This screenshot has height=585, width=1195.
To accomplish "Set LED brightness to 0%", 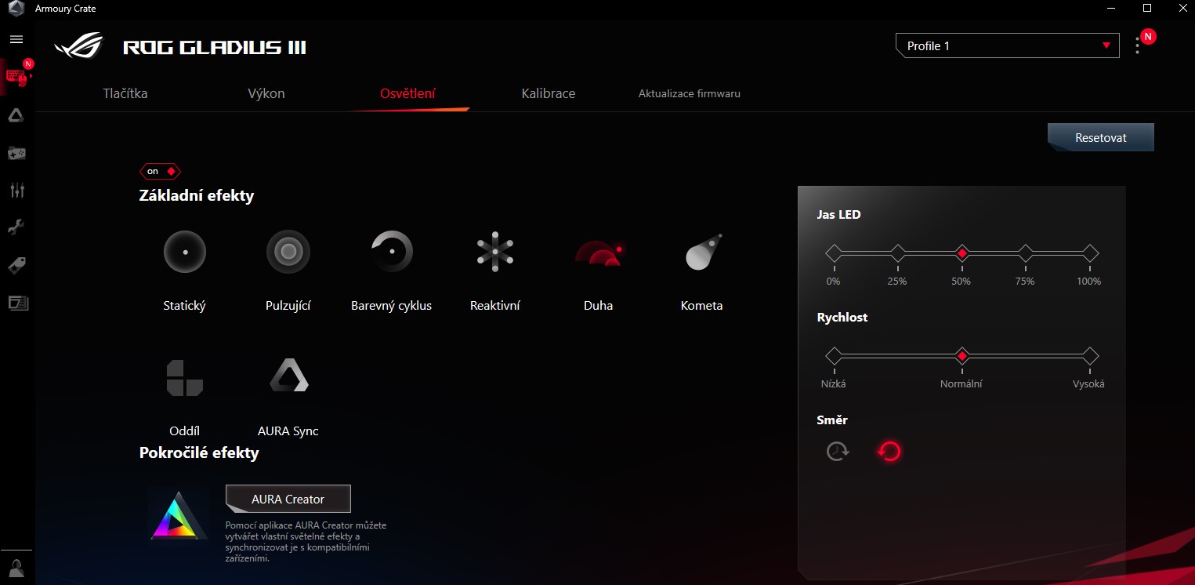I will tap(834, 253).
